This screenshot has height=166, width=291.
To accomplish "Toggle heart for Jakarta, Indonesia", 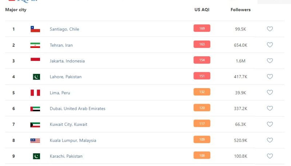I will pyautogui.click(x=270, y=61).
